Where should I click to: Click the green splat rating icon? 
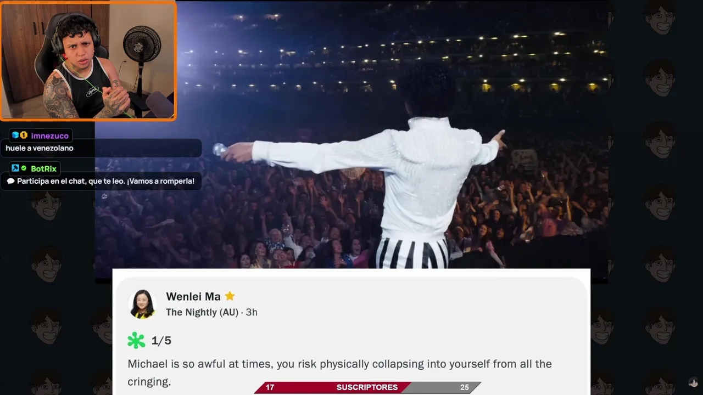tap(136, 341)
